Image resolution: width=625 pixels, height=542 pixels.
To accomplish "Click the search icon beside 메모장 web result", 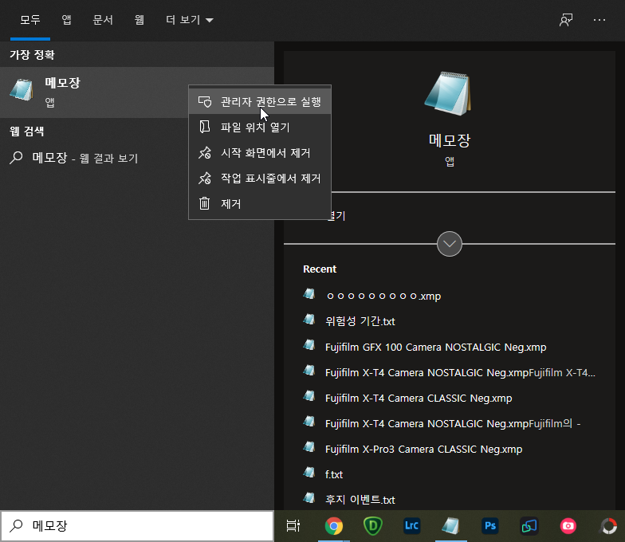I will pos(16,158).
